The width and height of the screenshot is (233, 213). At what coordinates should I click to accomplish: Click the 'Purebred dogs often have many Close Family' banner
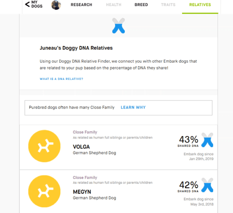point(119,108)
